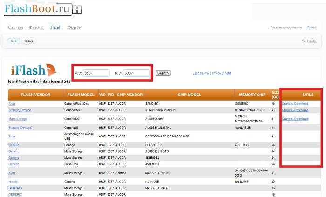This screenshot has width=326, height=197.
Task: Open the Hi-rally vendor link
Action: tap(13, 181)
